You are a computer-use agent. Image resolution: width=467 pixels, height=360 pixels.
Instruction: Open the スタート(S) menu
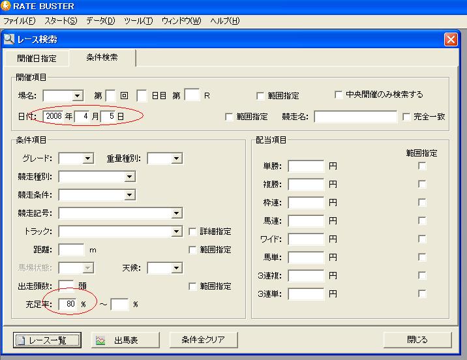[61, 21]
